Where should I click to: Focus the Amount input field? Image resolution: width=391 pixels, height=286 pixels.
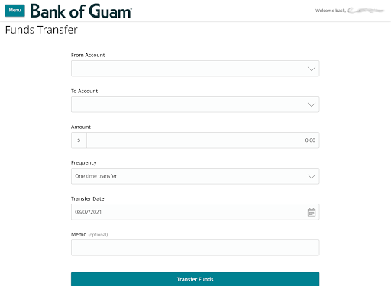(203, 140)
